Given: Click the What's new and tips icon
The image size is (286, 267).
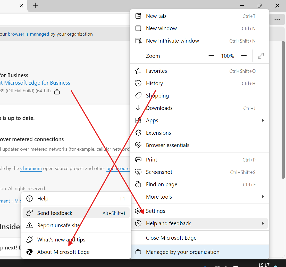Looking at the screenshot, I should point(30,239).
